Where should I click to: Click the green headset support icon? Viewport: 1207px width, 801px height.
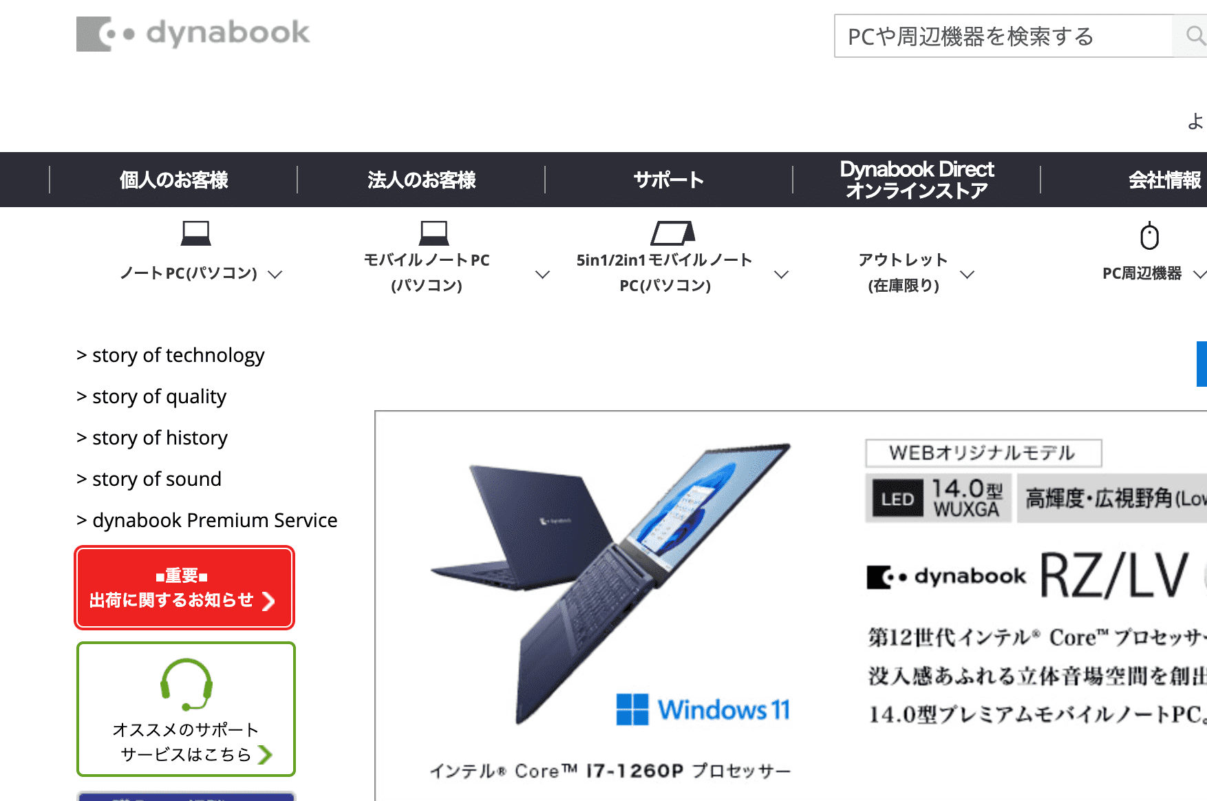click(x=186, y=685)
